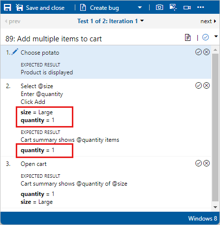220x225 pixels.
Task: Mark step 1 Choose potato as passed
Action: pos(198,52)
